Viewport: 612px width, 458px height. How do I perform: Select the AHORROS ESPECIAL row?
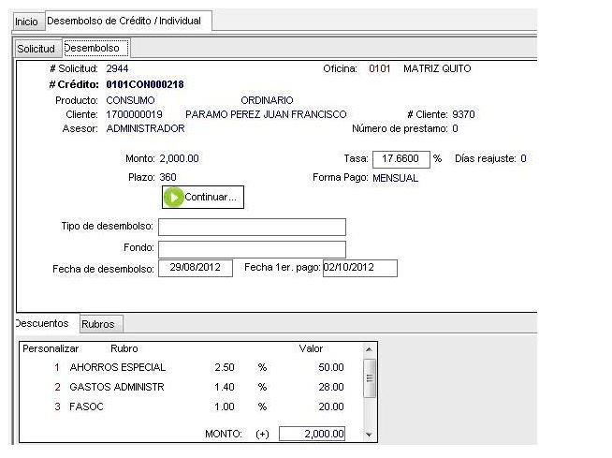[x=191, y=368]
